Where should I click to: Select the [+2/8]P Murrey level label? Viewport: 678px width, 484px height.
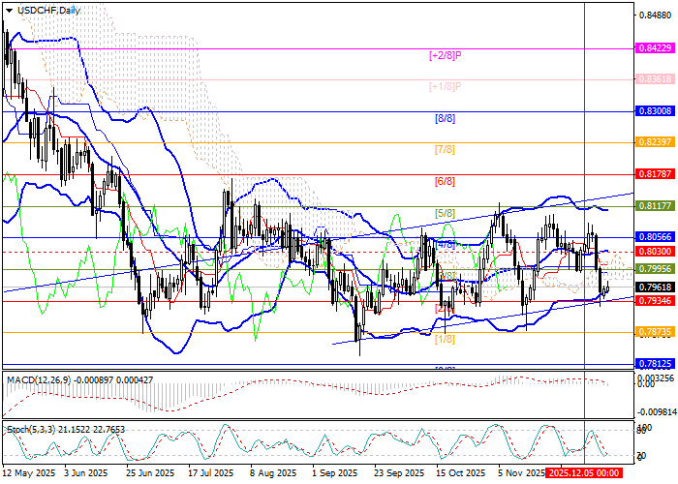[445, 55]
